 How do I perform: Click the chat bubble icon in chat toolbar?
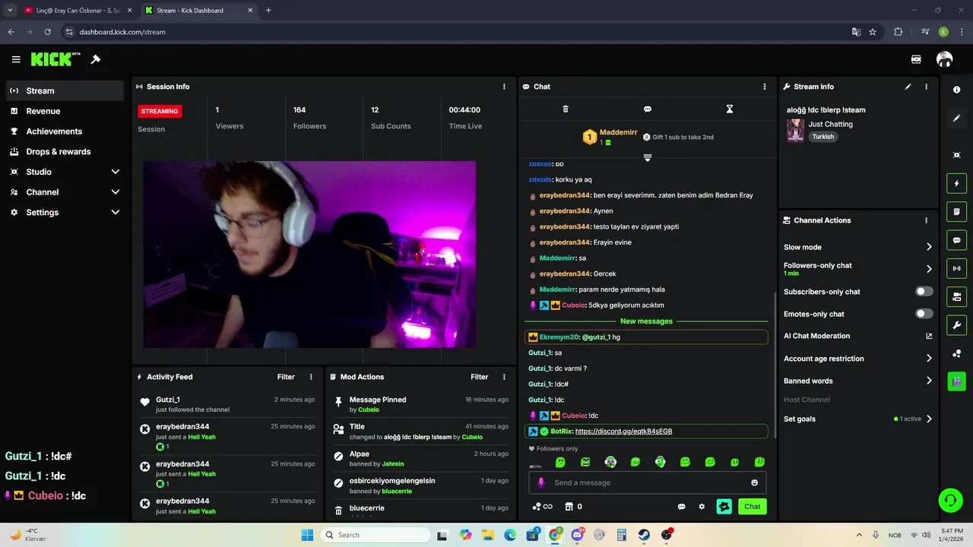pos(648,109)
